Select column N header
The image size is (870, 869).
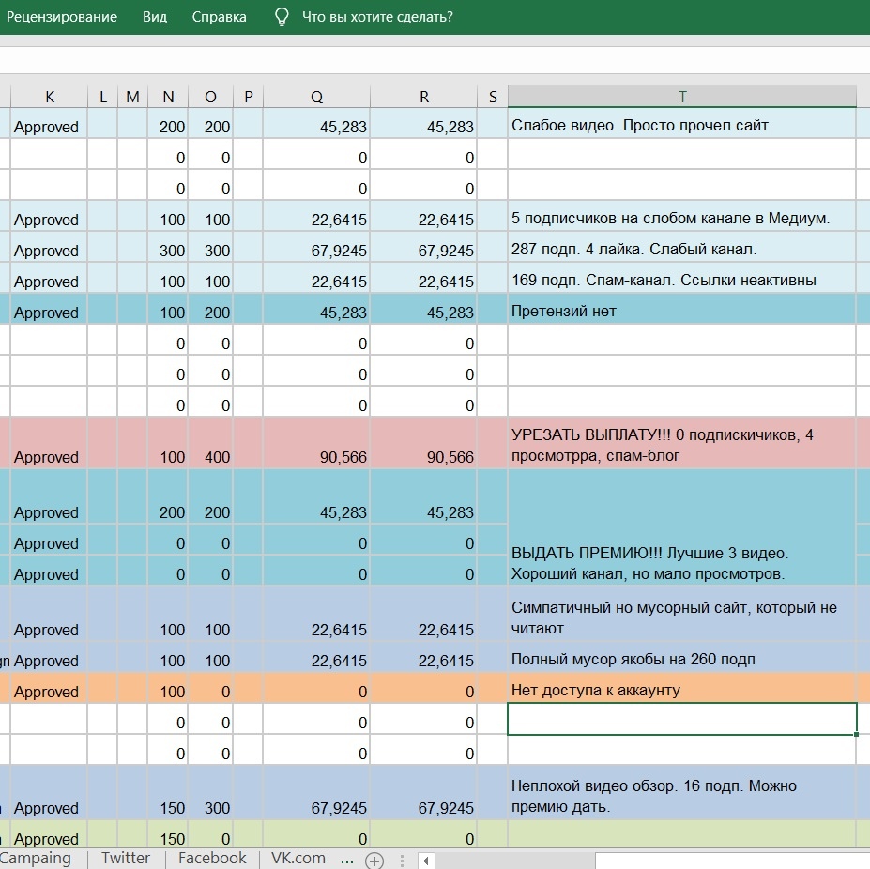(168, 97)
